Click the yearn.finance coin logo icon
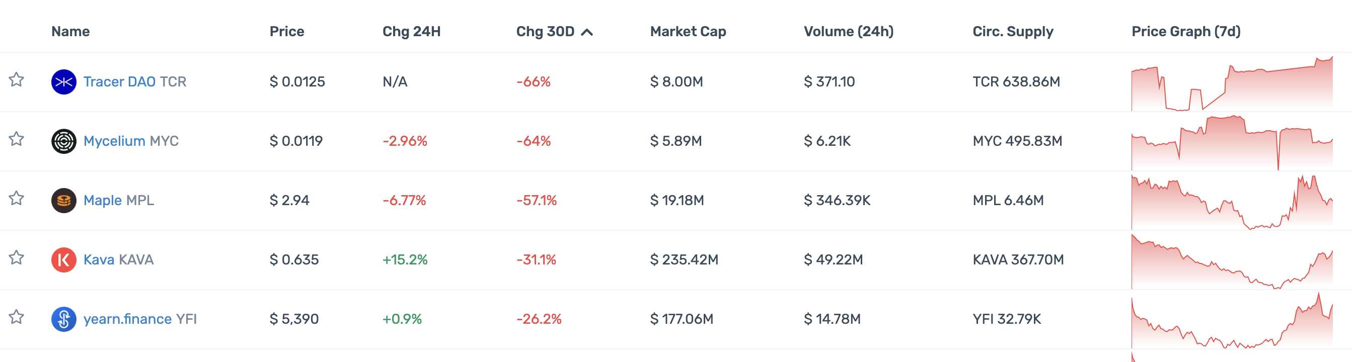Viewport: 1352px width, 362px height. pyautogui.click(x=63, y=319)
